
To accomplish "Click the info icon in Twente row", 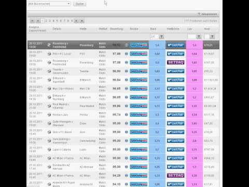I will point(127,71).
